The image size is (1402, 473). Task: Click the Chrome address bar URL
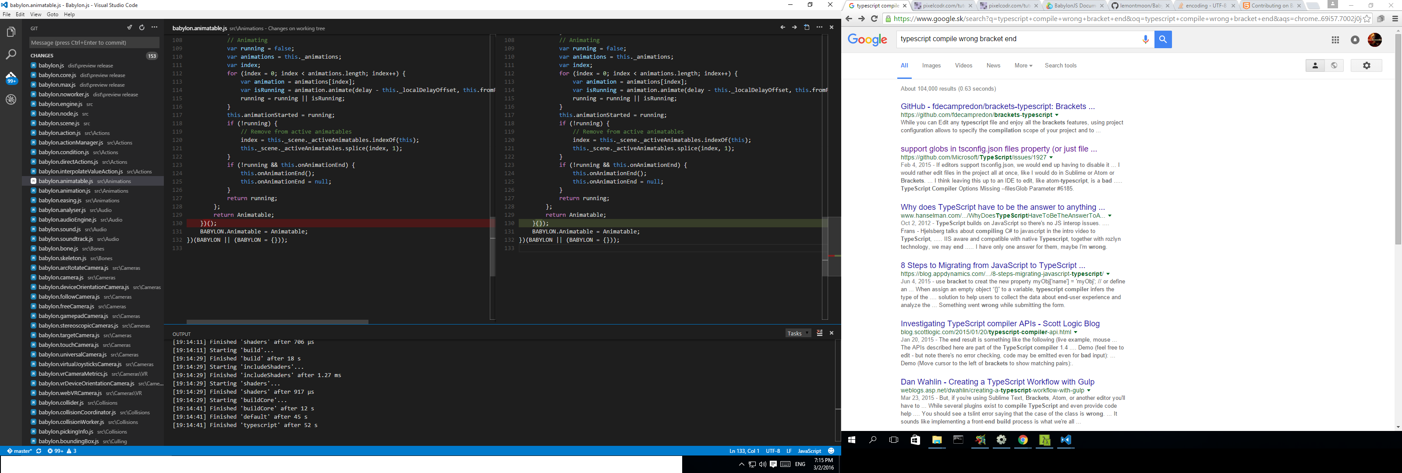tap(1128, 18)
